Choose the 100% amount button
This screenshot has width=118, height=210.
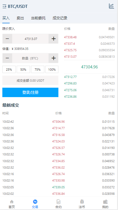point(52,70)
